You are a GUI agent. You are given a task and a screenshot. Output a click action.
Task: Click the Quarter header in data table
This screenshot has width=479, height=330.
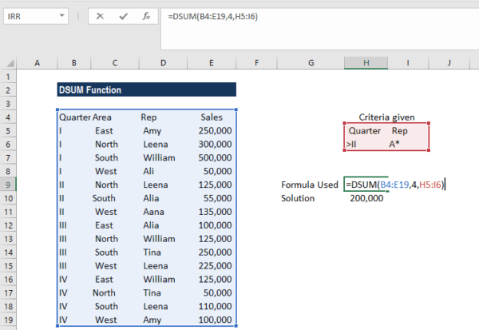tap(75, 117)
